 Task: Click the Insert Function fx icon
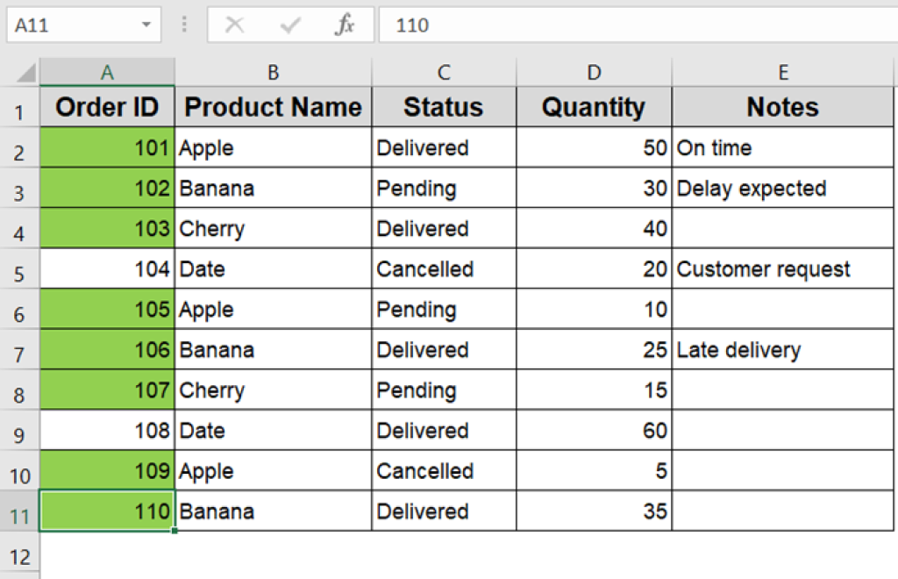pyautogui.click(x=344, y=25)
